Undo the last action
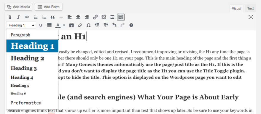Image resolution: width=261 pixels, height=114 pixels. point(114,25)
